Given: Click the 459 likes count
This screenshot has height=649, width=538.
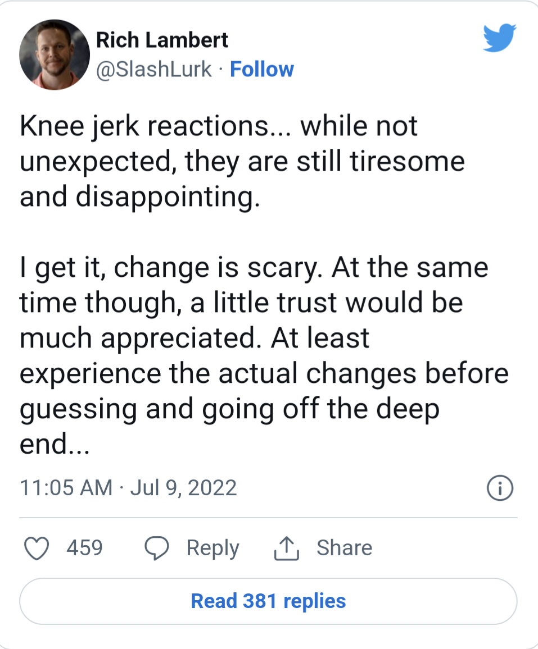Looking at the screenshot, I should 84,548.
